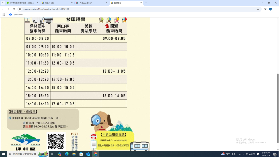Close the F721 tab
This screenshot has width=279, height=157.
click(106, 3)
